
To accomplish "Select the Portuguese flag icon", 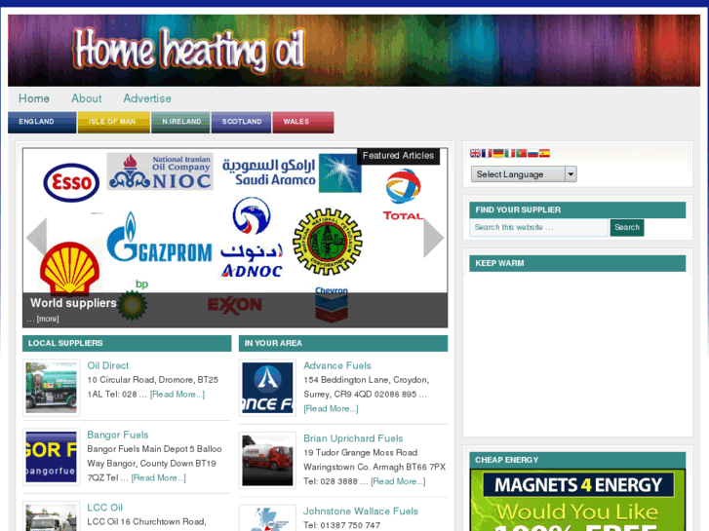I will [x=522, y=153].
